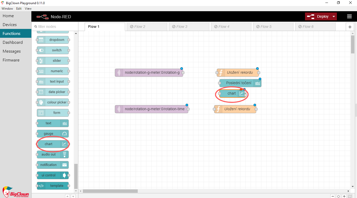The width and height of the screenshot is (357, 198).
Task: Click the output port of the rotation-g node
Action: [x=183, y=73]
